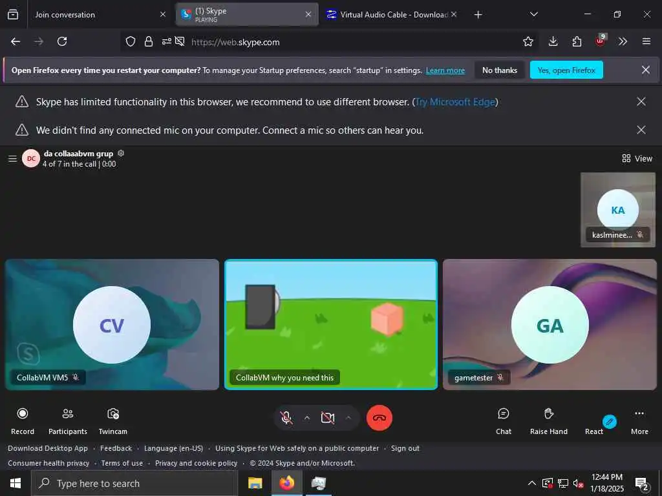This screenshot has width=662, height=496.
Task: Decline with the No thanks button
Action: pyautogui.click(x=500, y=70)
